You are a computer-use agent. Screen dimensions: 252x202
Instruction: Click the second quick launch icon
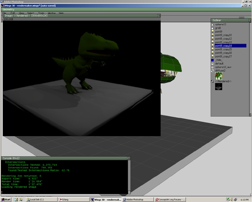click(x=21, y=200)
